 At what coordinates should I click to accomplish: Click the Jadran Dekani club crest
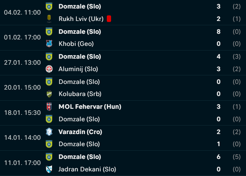[x=49, y=169]
